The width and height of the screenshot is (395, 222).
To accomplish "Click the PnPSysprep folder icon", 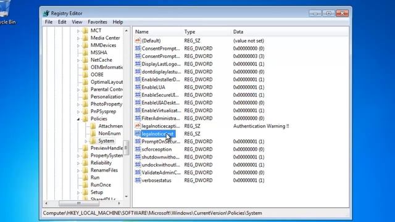I will [x=85, y=111].
